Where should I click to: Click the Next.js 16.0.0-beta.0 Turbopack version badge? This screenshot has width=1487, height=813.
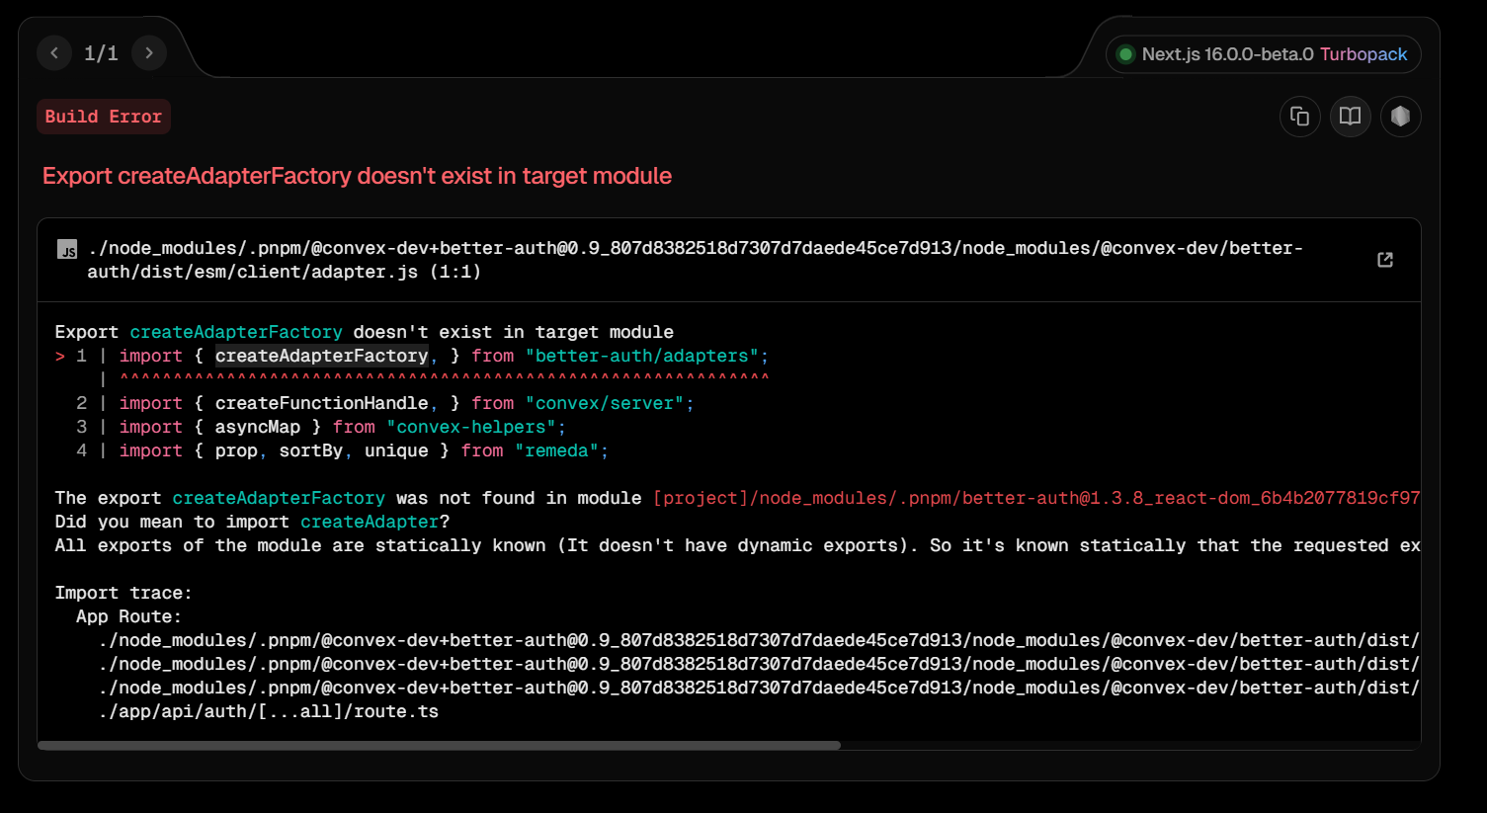[1263, 54]
